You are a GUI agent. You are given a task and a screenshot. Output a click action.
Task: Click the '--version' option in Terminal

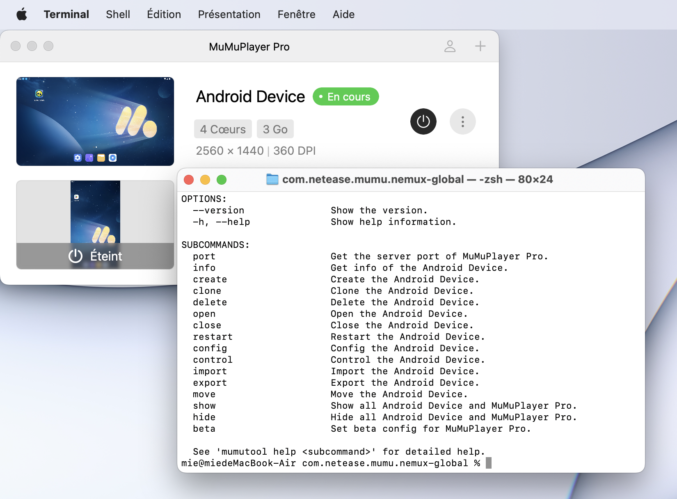coord(218,211)
